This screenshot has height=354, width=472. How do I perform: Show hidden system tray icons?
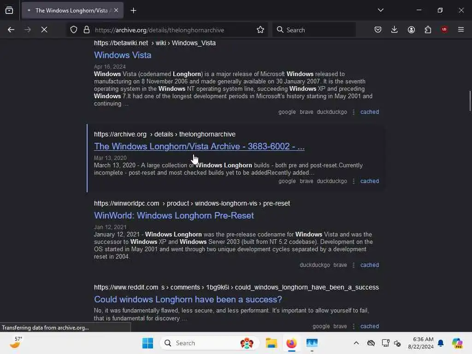(356, 343)
